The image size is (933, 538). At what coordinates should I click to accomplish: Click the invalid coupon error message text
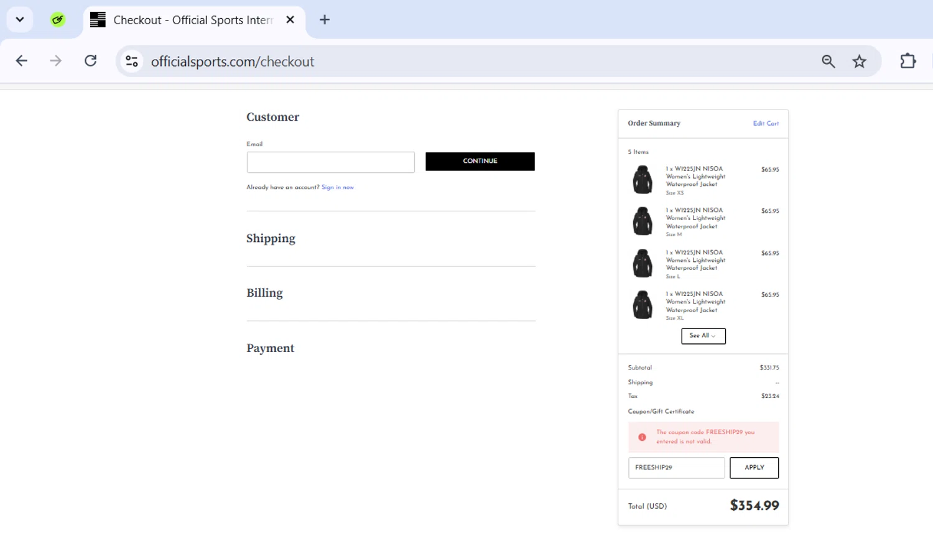pyautogui.click(x=705, y=437)
